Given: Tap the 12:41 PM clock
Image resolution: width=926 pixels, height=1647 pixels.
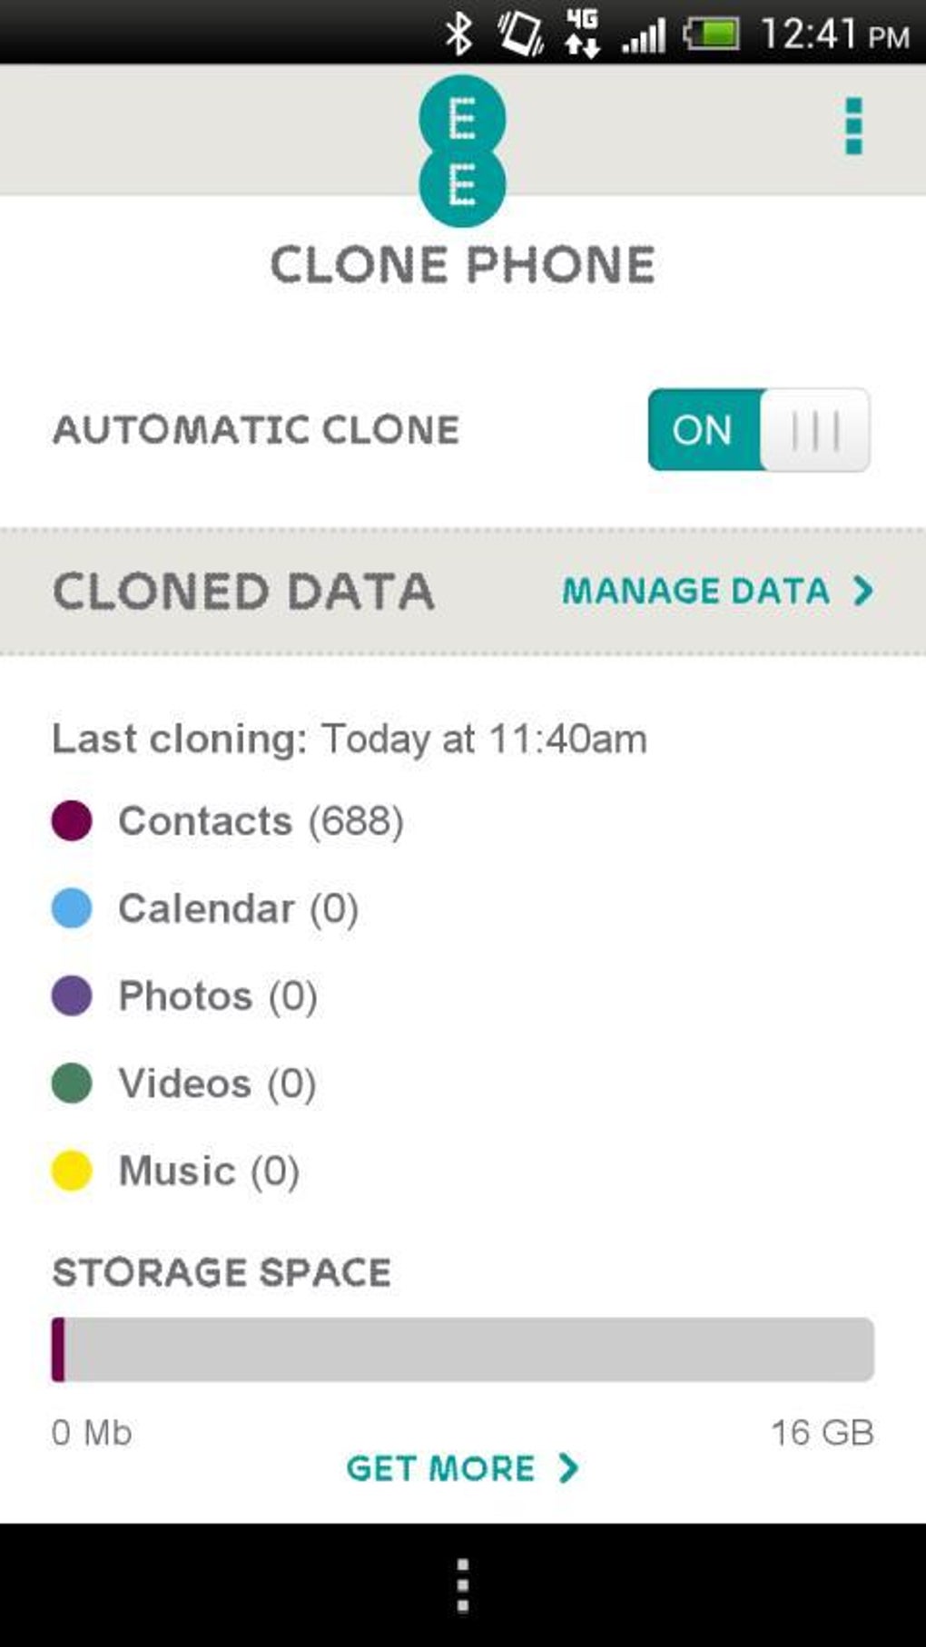Looking at the screenshot, I should point(833,34).
